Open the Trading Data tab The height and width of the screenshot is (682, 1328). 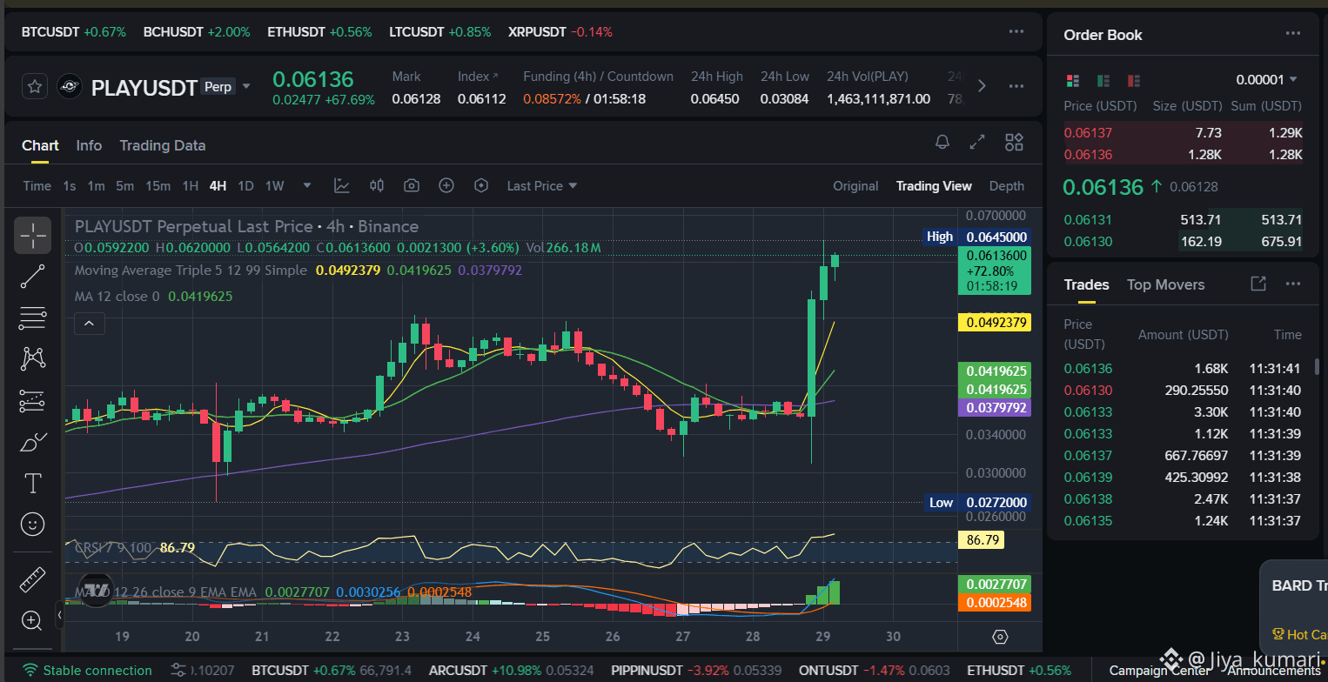163,145
